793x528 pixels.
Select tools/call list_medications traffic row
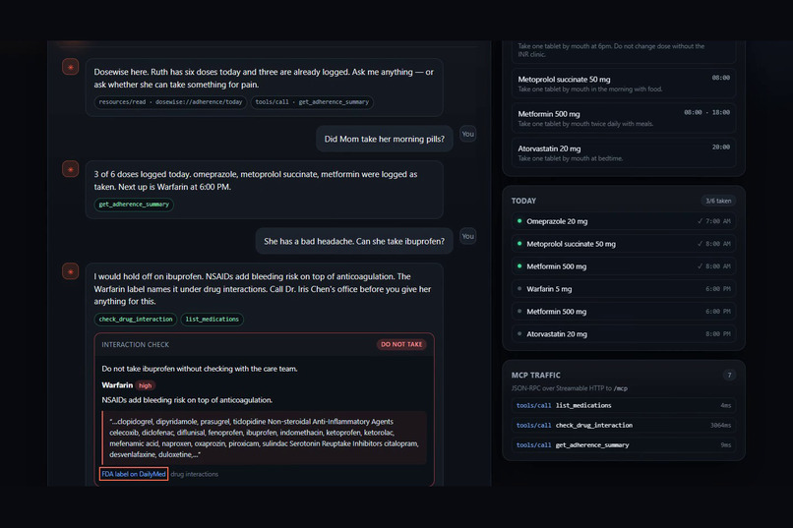click(624, 405)
